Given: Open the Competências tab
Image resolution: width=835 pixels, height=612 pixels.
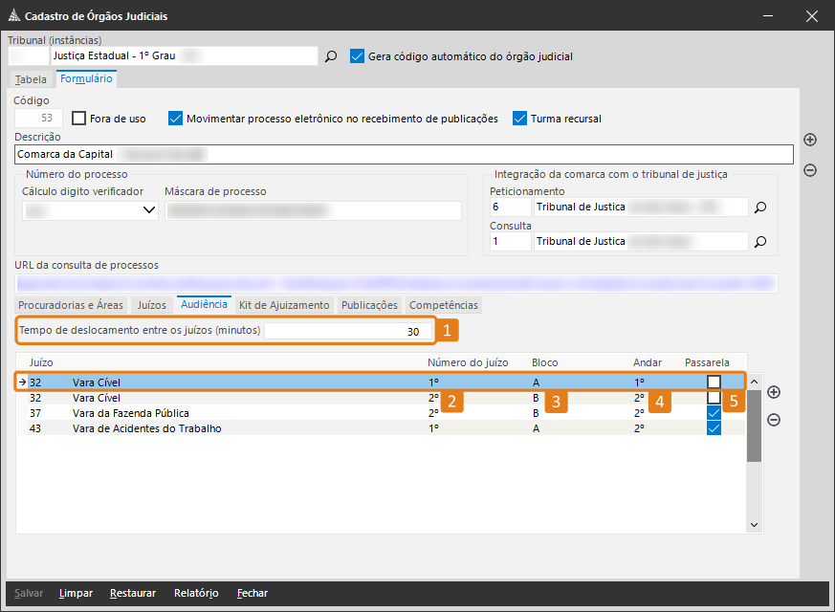Looking at the screenshot, I should click(x=443, y=305).
